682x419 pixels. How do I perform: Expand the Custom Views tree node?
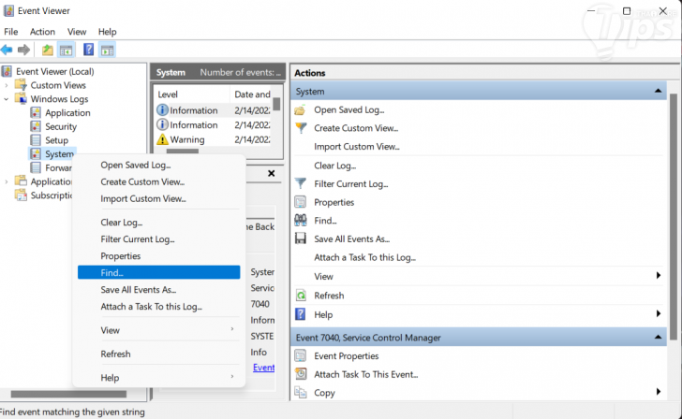pos(6,85)
